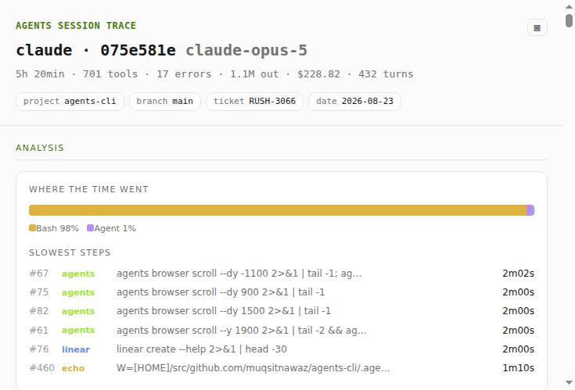Viewport: 575px width, 390px height.
Task: Click the session id 075e581e heading
Action: pos(138,51)
